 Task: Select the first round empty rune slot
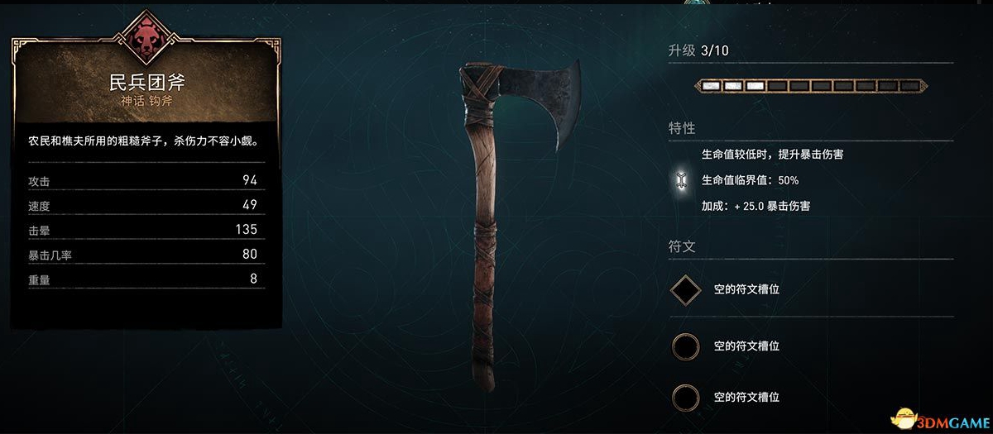(685, 346)
